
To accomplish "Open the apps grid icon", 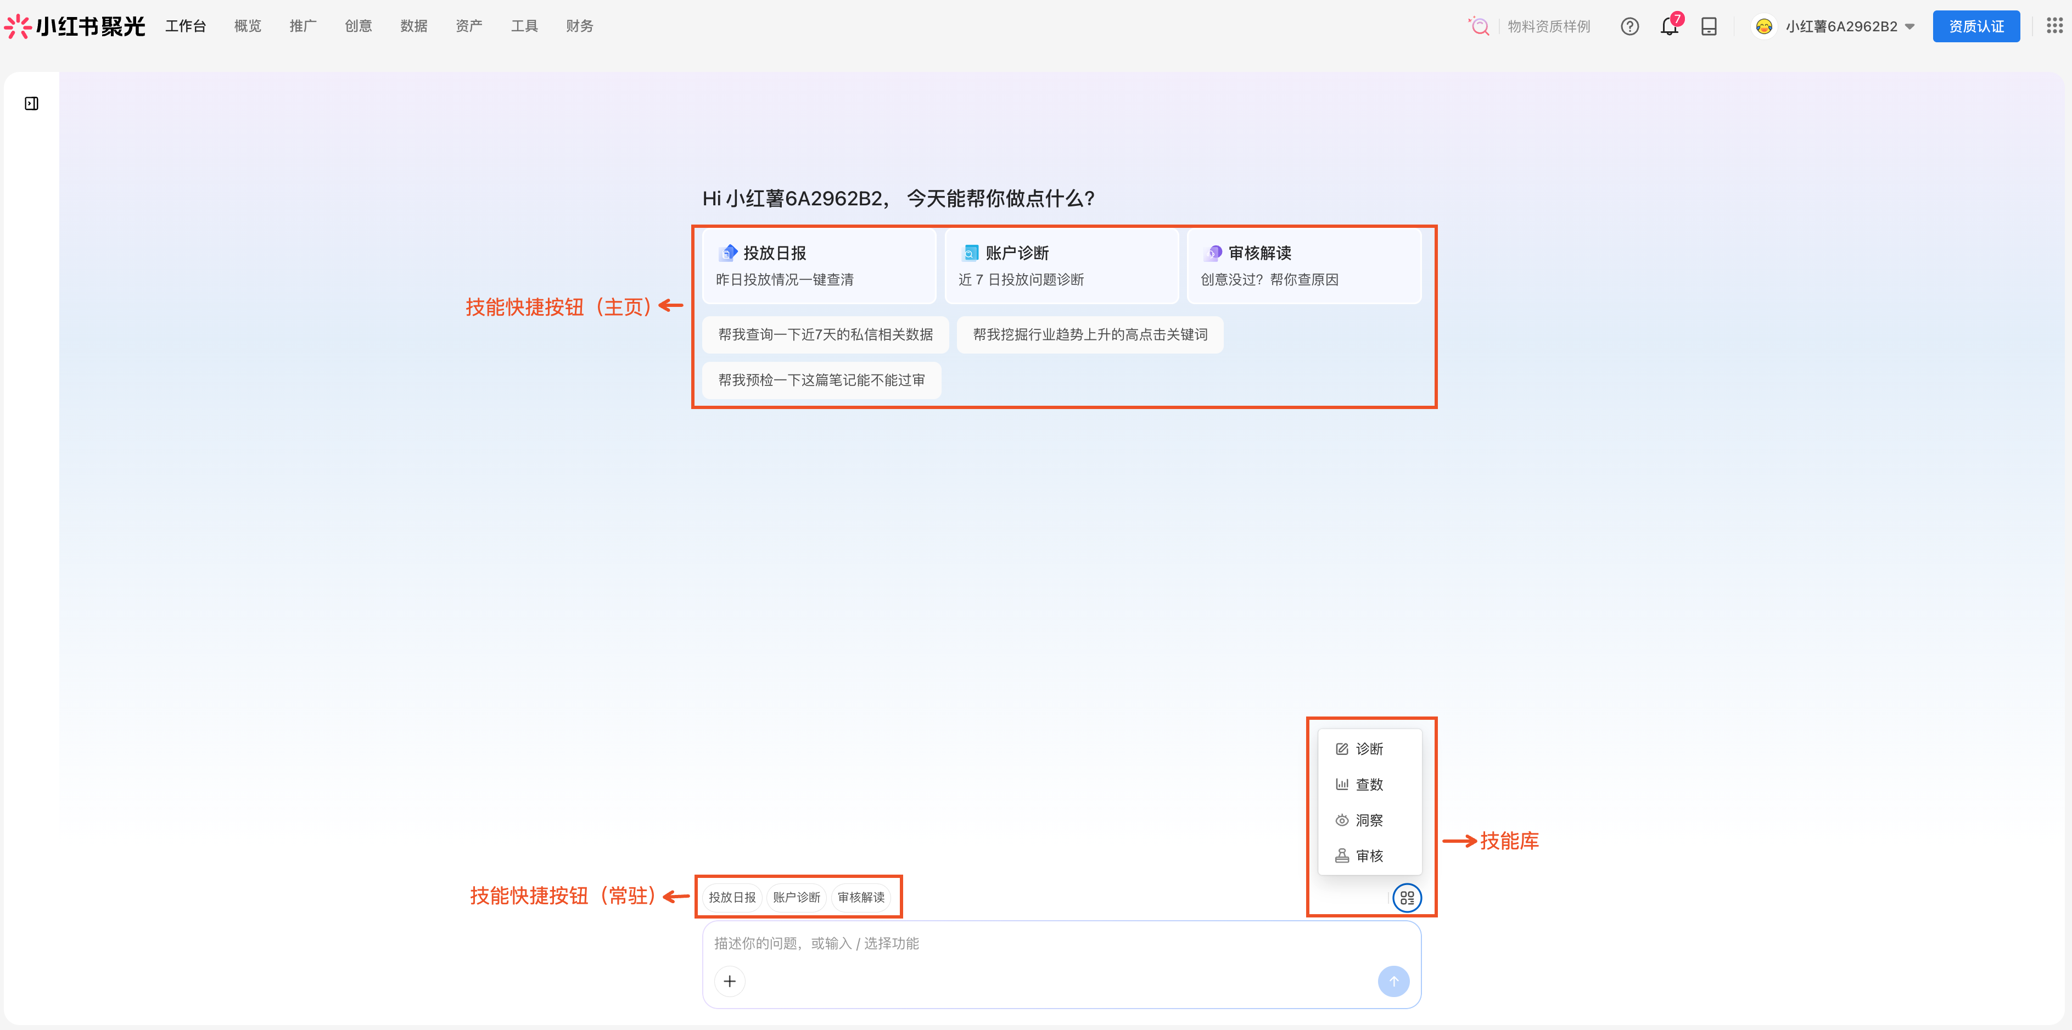I will [2054, 26].
